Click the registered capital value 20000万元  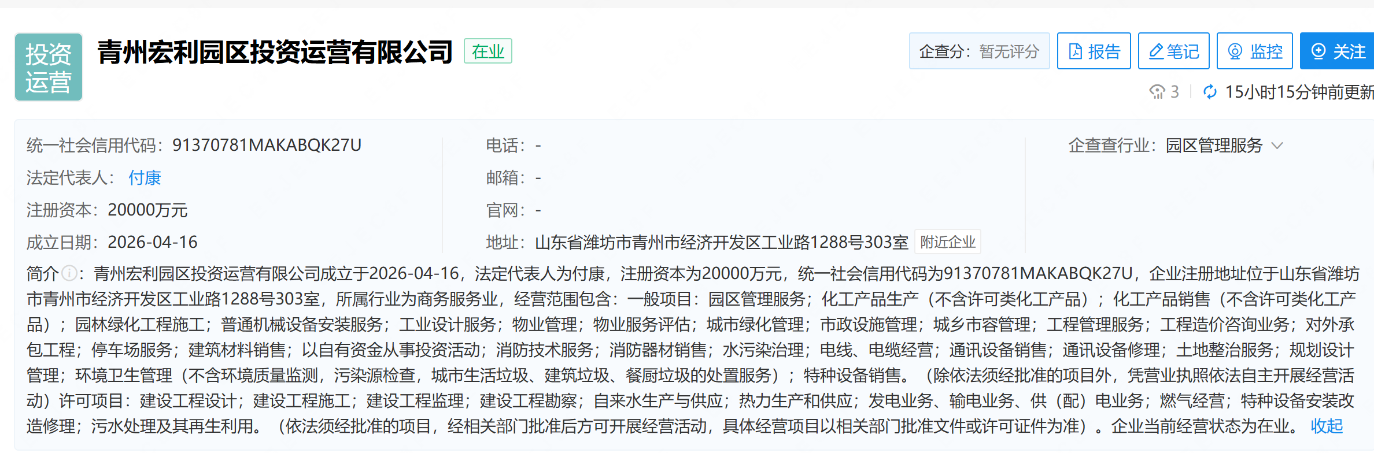(147, 210)
